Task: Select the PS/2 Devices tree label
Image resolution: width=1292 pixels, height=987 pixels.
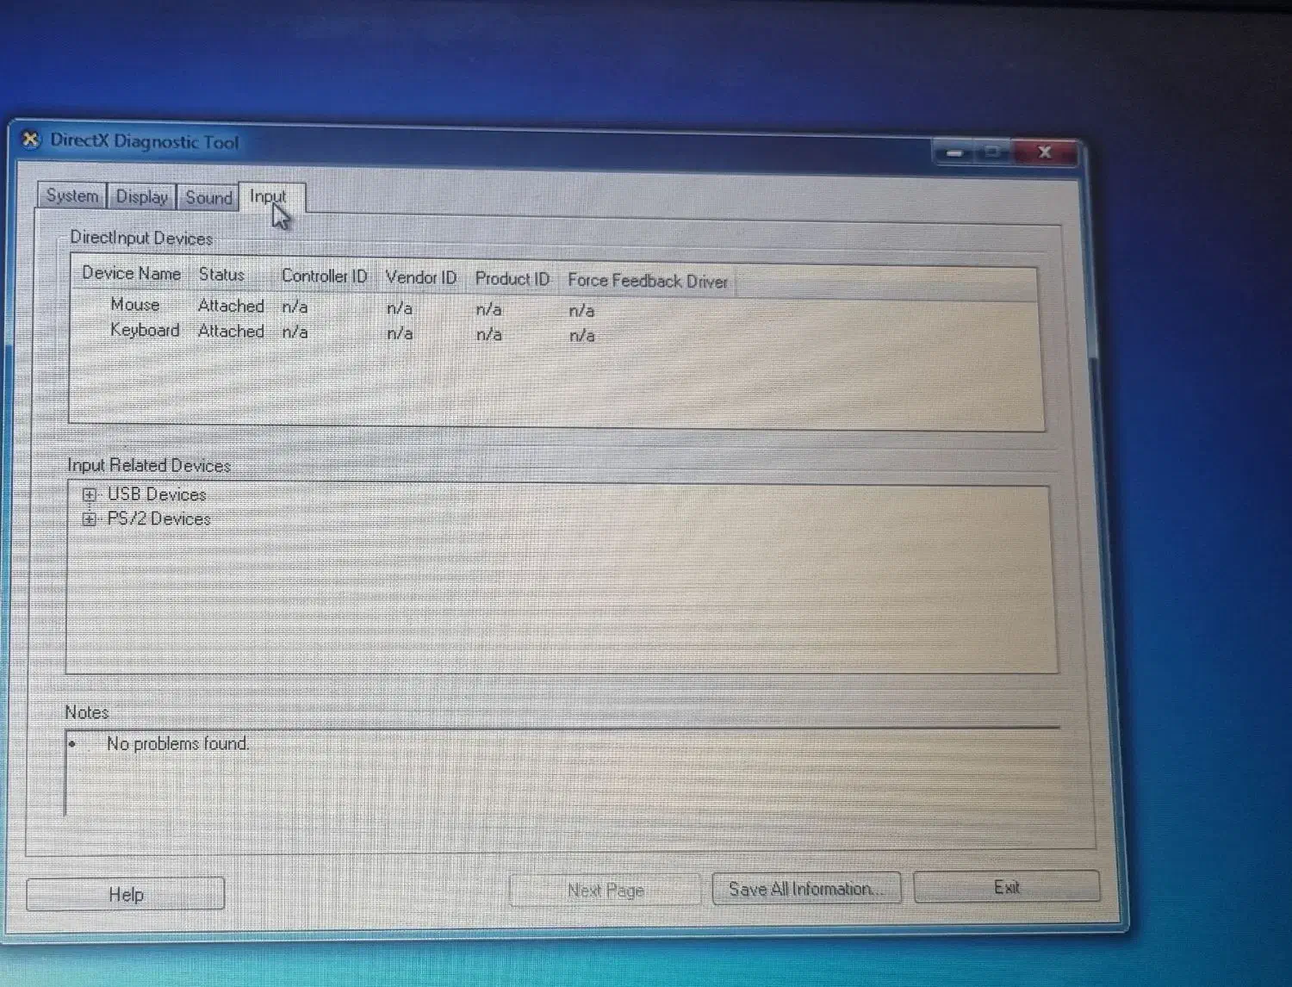Action: pos(159,518)
